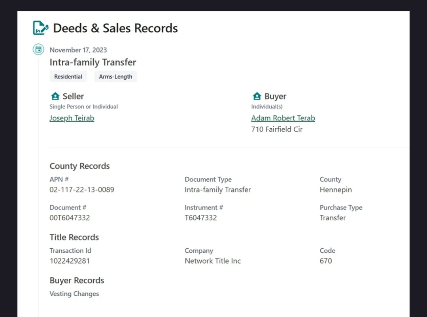Click the APN value 02-117-22-13-0089
Screen dimensions: 427x317
coord(82,189)
